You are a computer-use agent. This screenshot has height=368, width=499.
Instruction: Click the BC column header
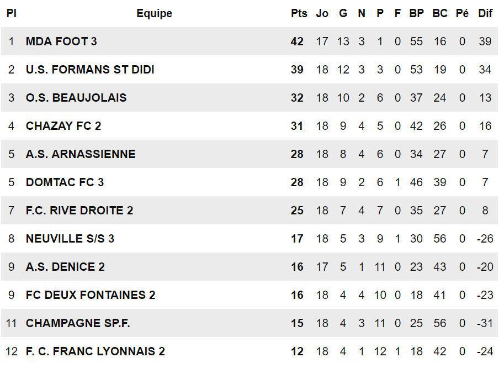(440, 13)
